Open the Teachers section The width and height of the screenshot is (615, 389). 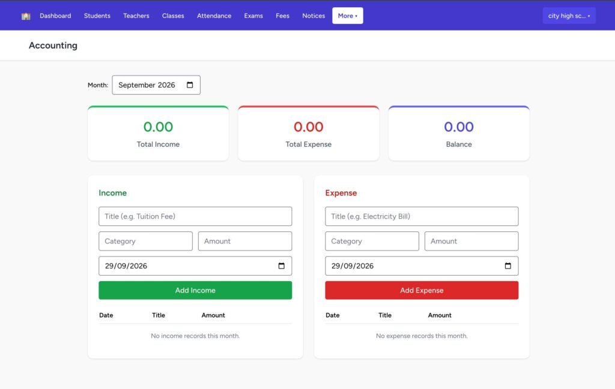coord(136,16)
